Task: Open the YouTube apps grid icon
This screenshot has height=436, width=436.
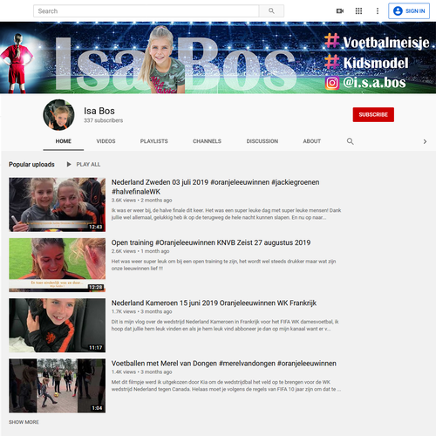Action: 358,11
